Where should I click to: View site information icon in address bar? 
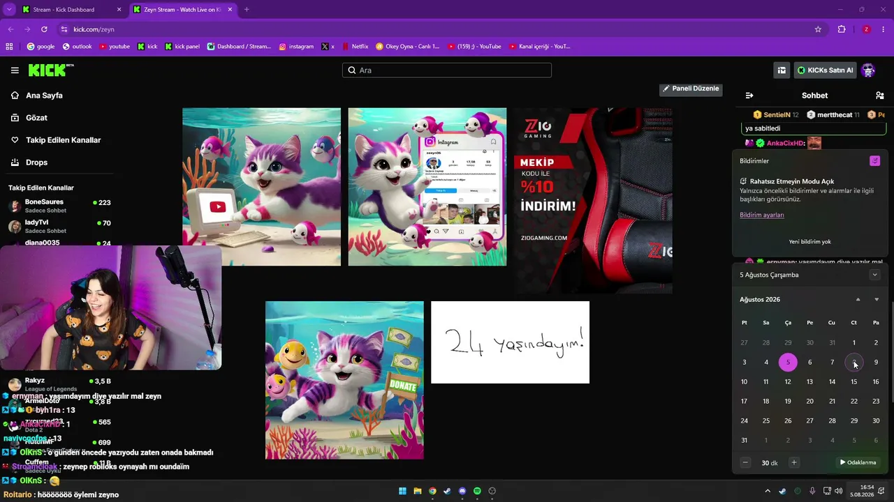(64, 29)
